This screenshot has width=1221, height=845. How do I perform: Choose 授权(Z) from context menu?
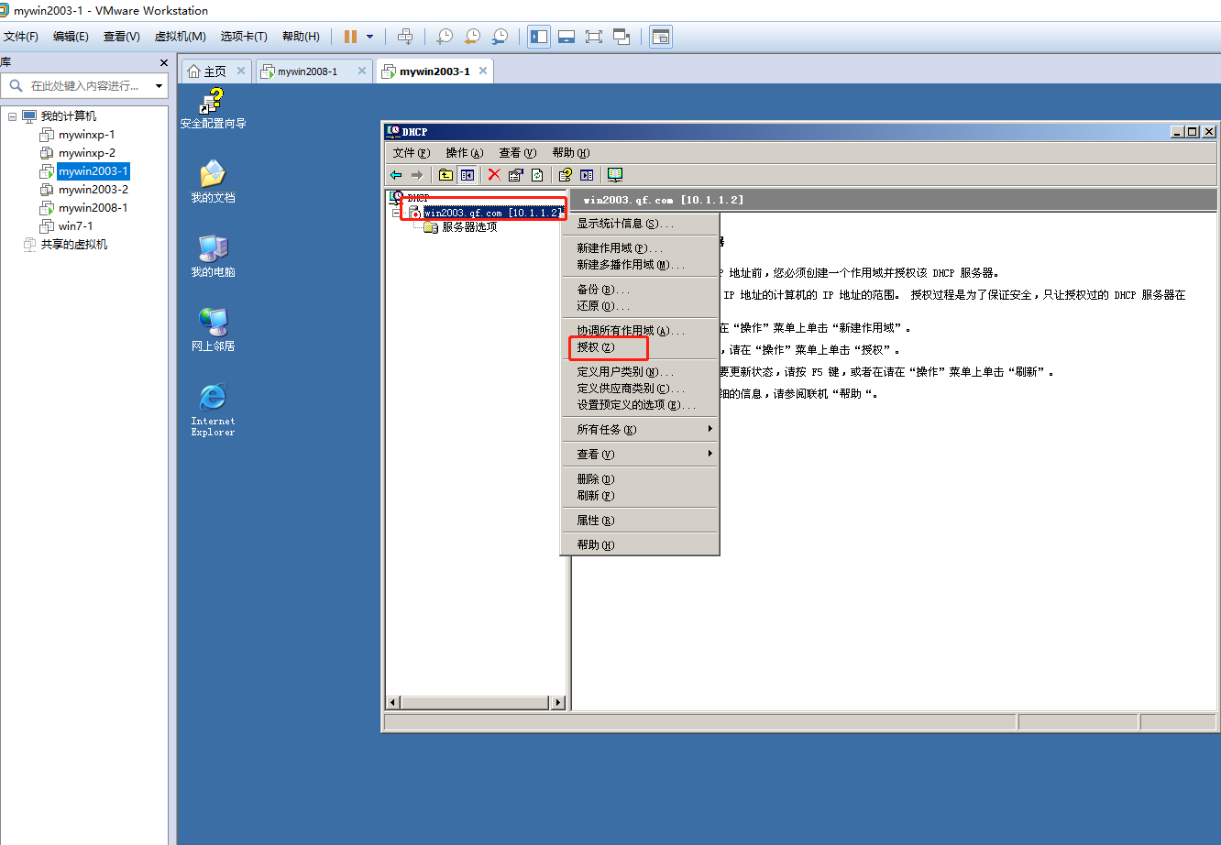[640, 347]
